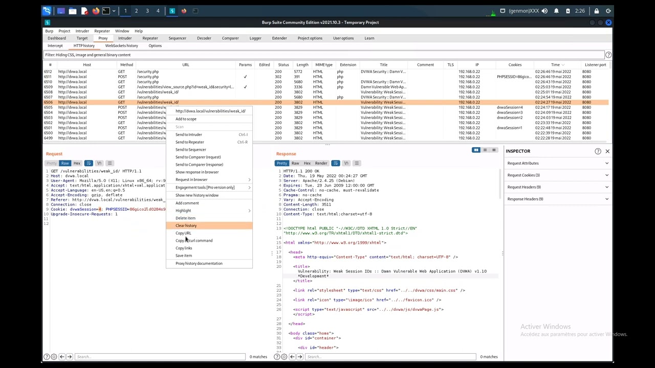Go to next match in Response search
This screenshot has height=368, width=655.
tap(300, 357)
